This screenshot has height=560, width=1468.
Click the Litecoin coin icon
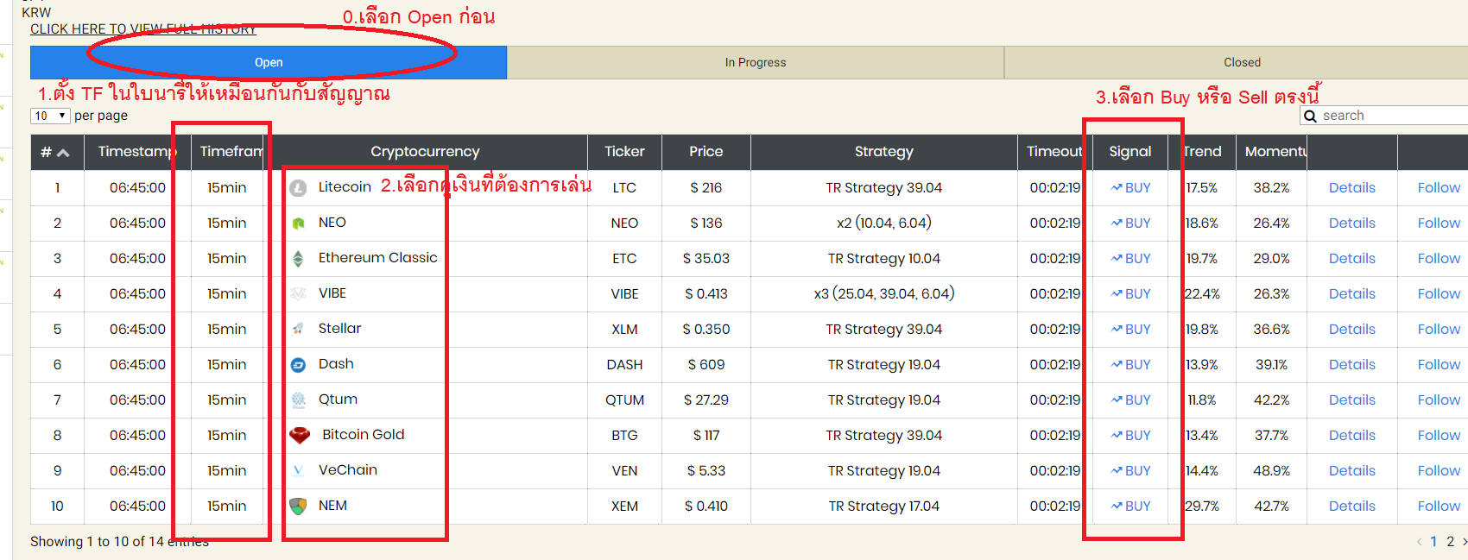pyautogui.click(x=298, y=188)
